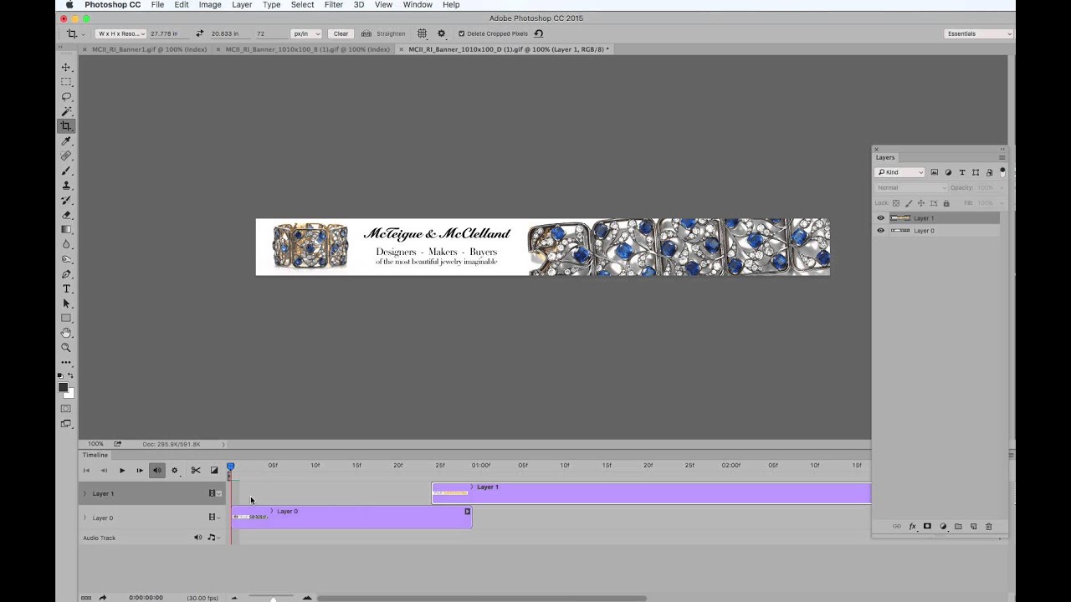Render video with arrow icon in Timeline
The image size is (1071, 602).
point(103,598)
